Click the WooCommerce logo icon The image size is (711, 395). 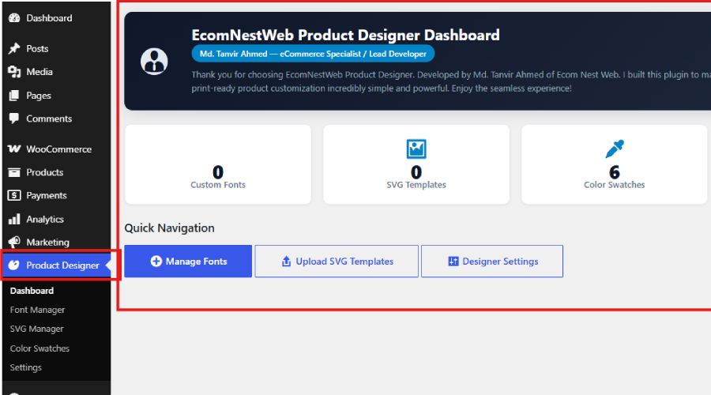pyautogui.click(x=14, y=149)
